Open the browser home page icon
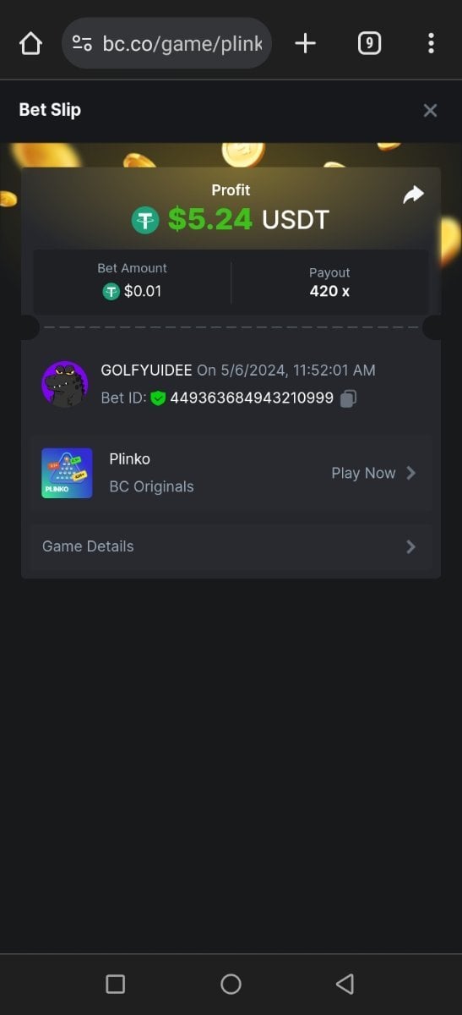Screen dimensions: 462x1015 30,43
